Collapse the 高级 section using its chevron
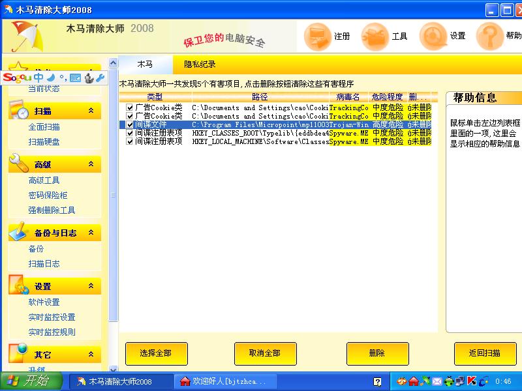Screen dimensions: 522x391 coord(91,164)
